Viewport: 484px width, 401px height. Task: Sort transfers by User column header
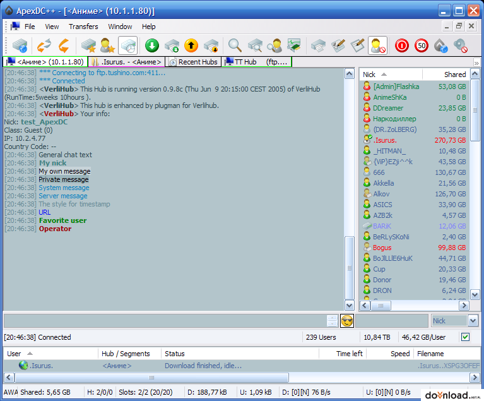[51, 354]
